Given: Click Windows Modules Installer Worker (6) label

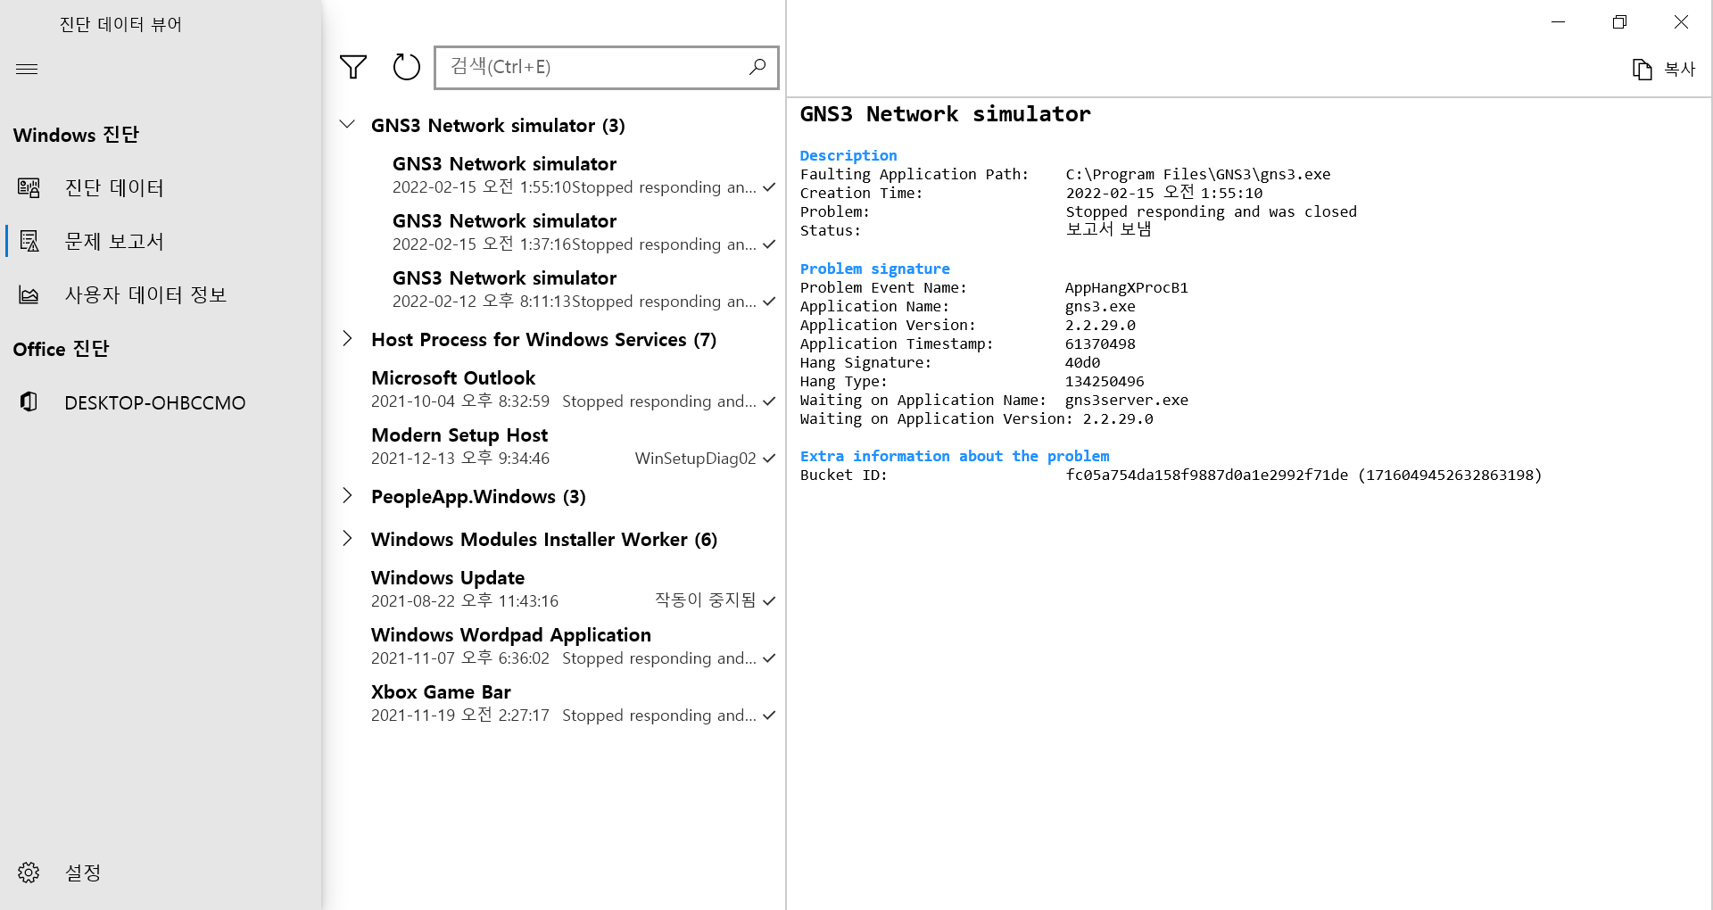Looking at the screenshot, I should point(544,540).
